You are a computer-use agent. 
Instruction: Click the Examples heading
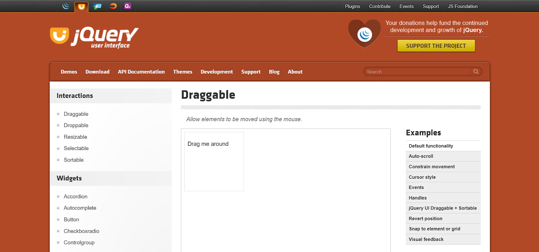pyautogui.click(x=423, y=133)
